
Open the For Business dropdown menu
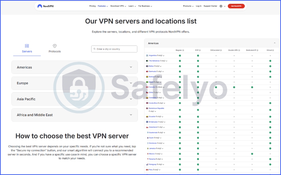click(x=145, y=6)
